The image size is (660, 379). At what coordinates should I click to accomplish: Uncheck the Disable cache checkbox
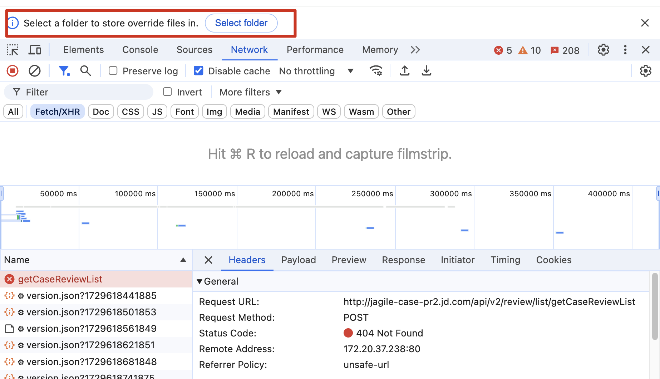coord(198,71)
